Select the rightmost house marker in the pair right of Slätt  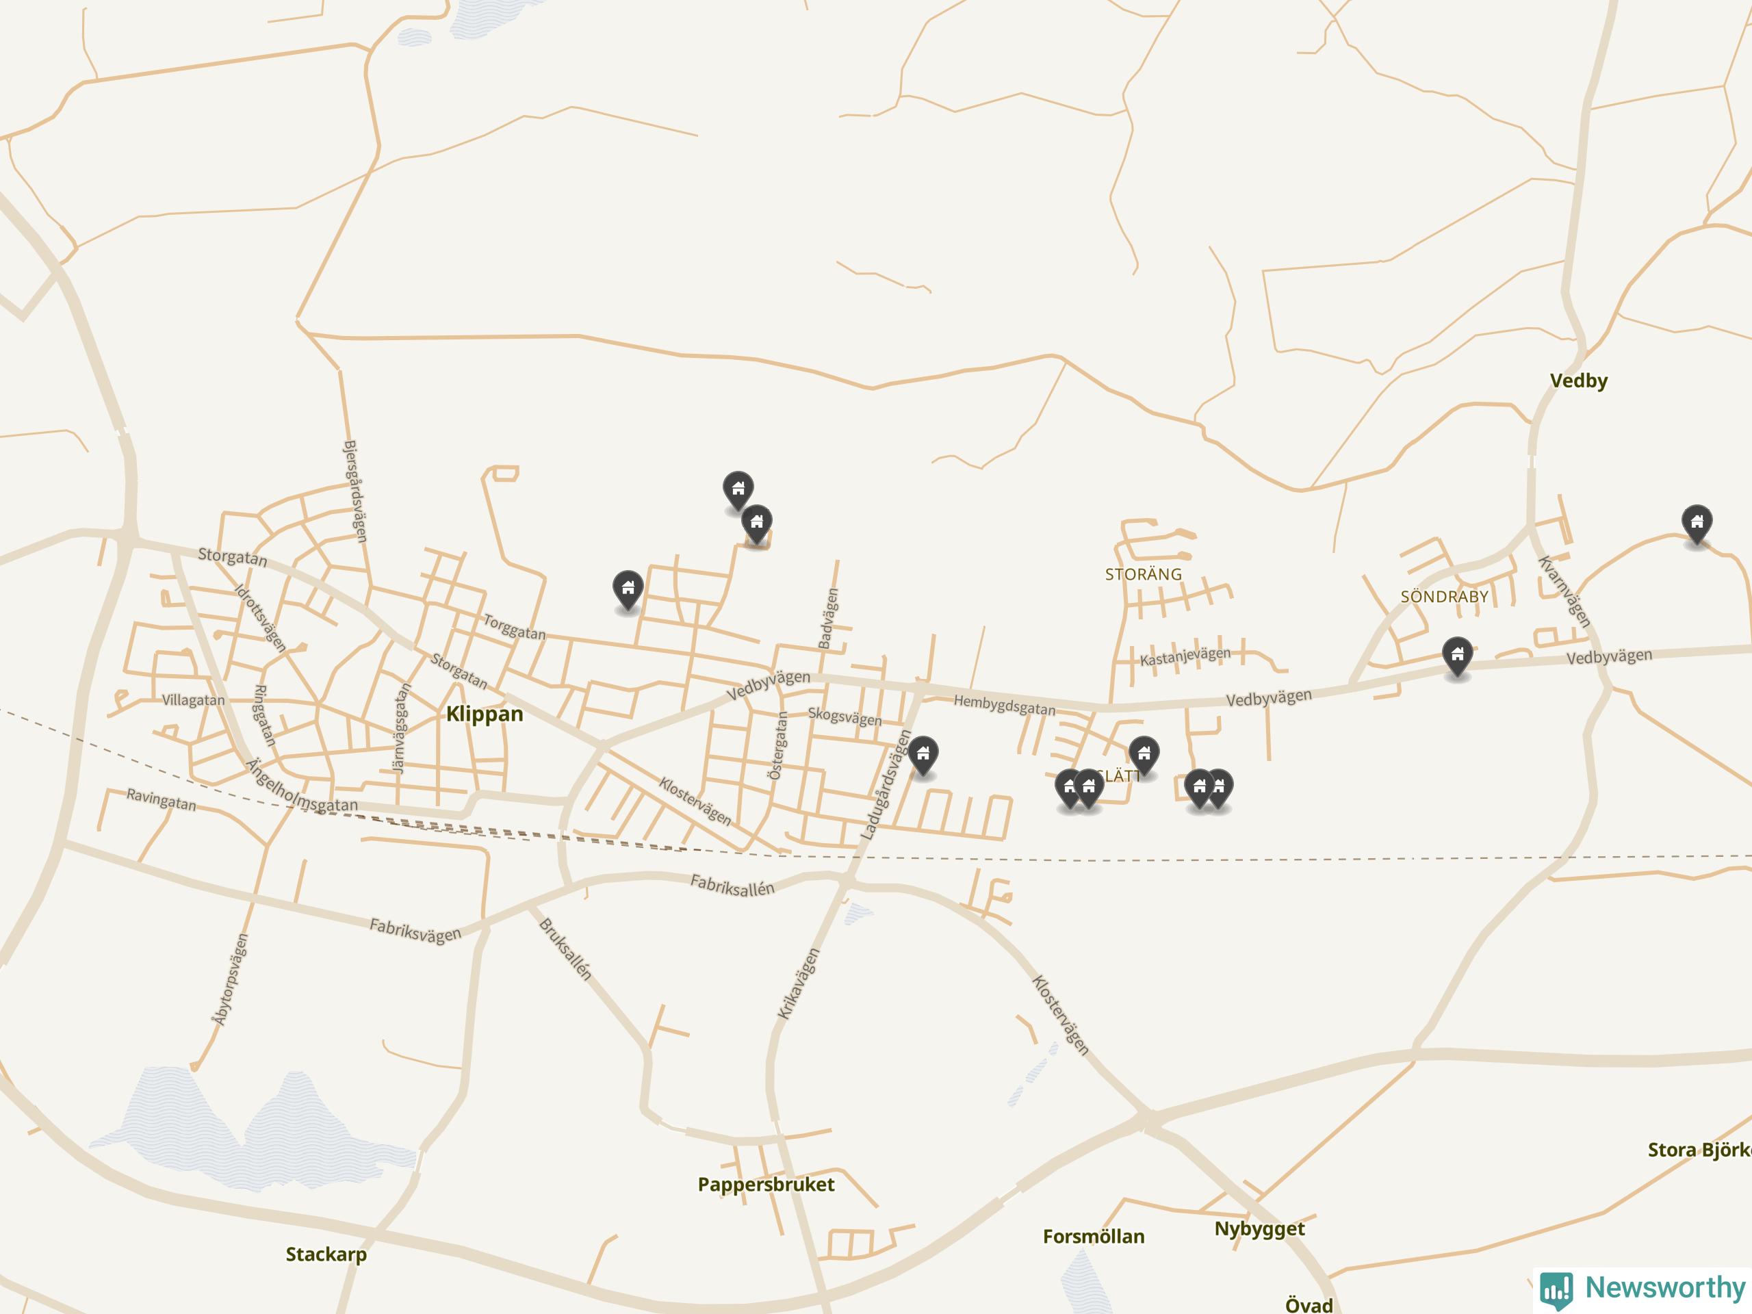point(1220,788)
